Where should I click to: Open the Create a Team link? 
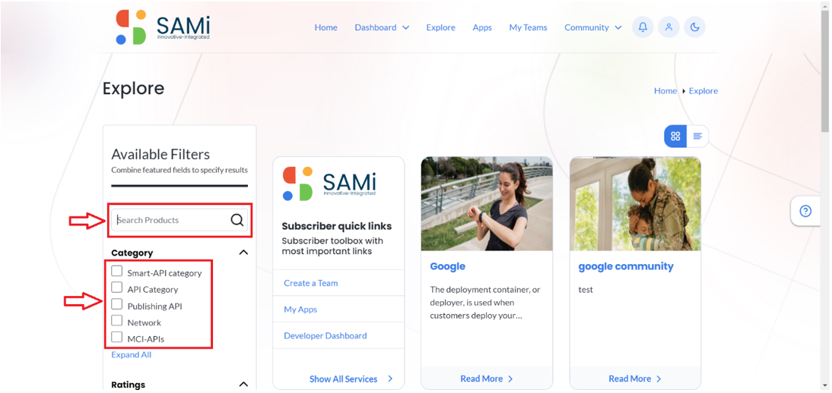coord(311,283)
